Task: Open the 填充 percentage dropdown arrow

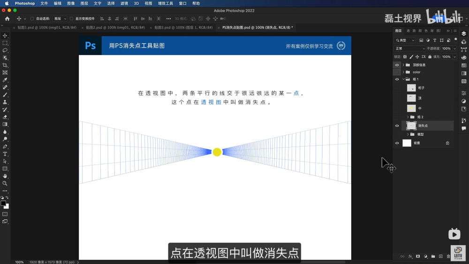Action: click(454, 57)
